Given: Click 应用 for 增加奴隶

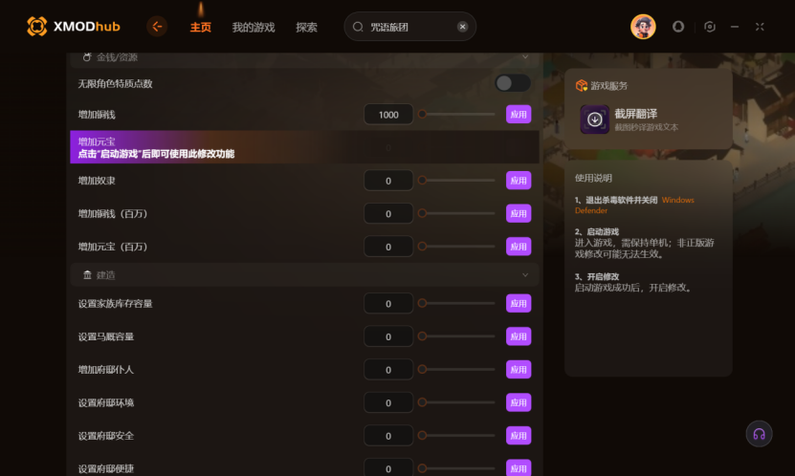Looking at the screenshot, I should click(519, 181).
